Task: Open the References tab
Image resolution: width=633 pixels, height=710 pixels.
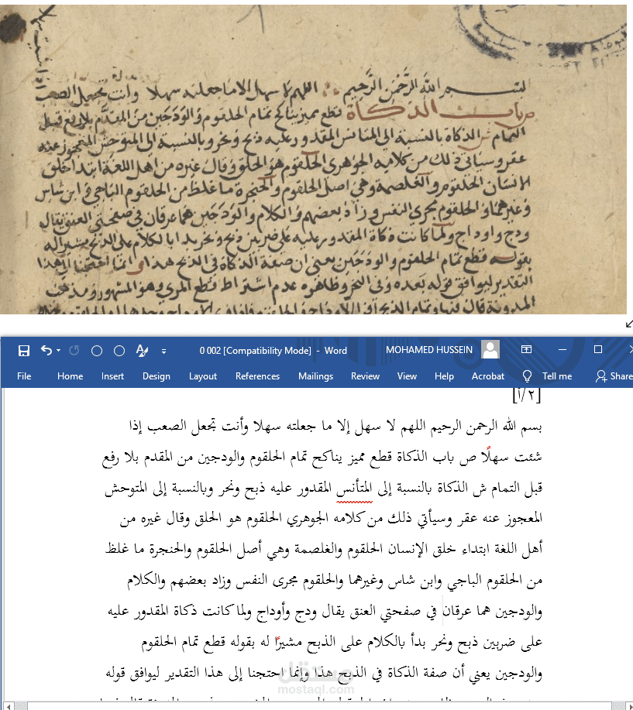Action: (x=257, y=376)
